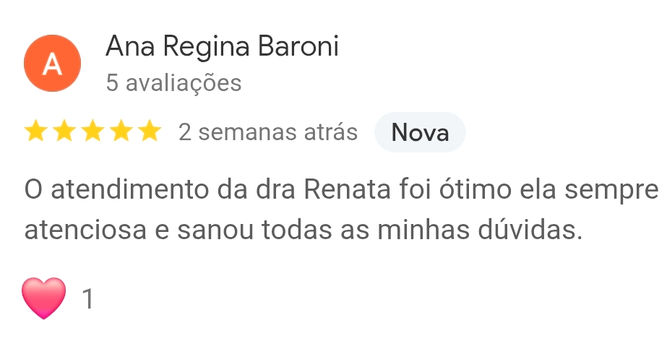
Task: Open Ana Regina Baroni's profile name
Action: click(222, 47)
